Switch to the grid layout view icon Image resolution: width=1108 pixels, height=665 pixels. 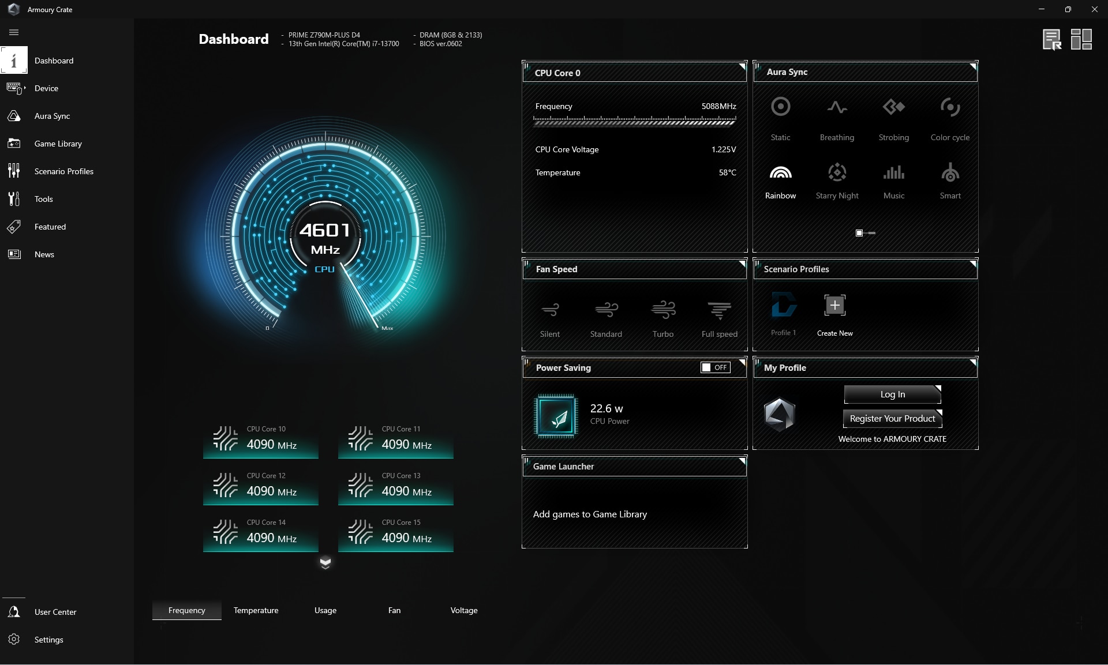(x=1081, y=39)
